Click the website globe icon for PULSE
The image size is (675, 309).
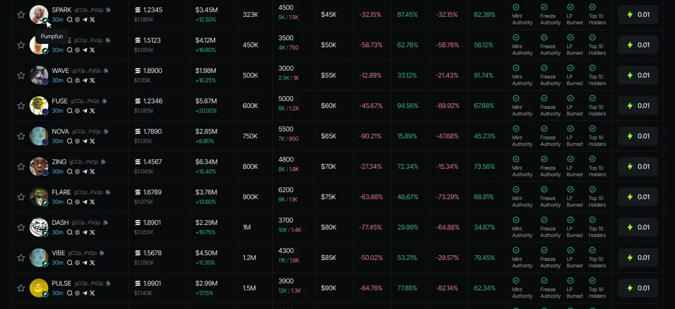click(77, 293)
